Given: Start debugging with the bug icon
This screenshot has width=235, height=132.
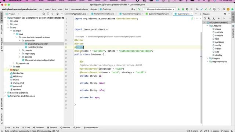Looking at the screenshot, I should coord(183,9).
